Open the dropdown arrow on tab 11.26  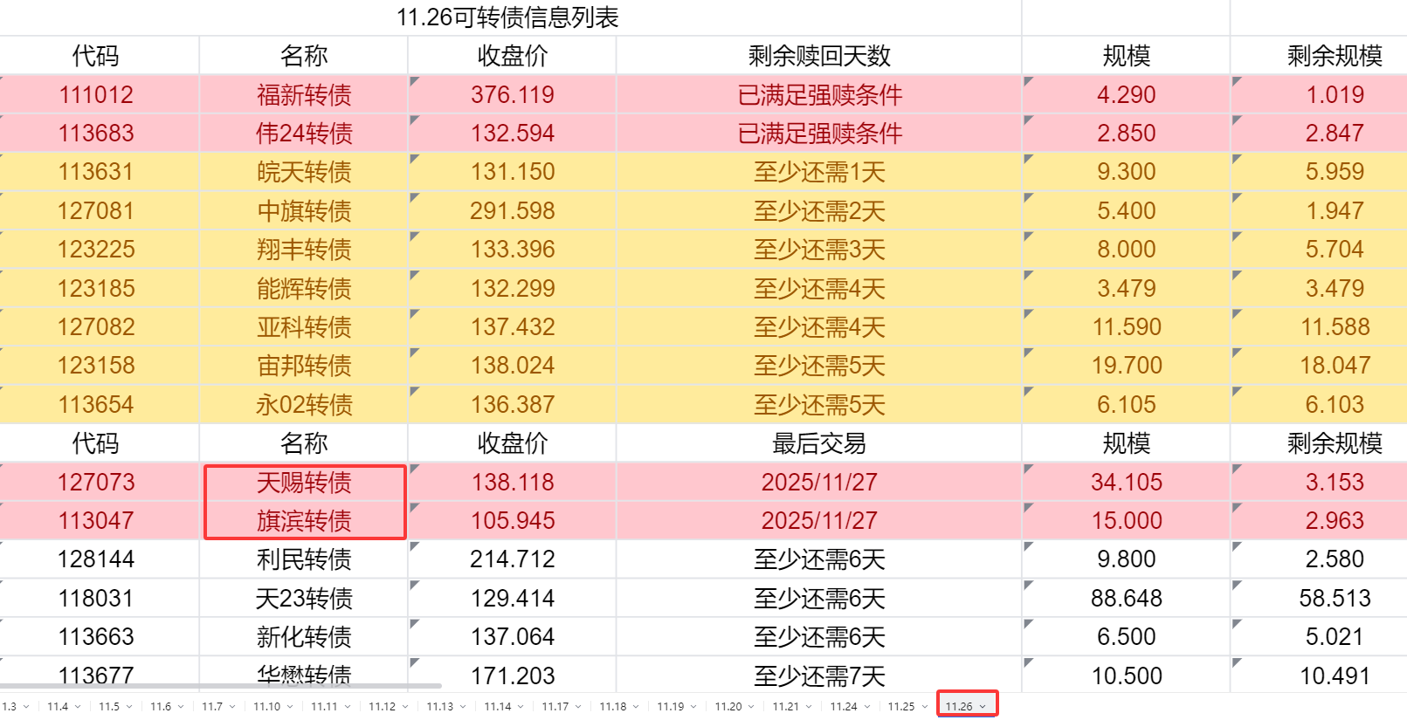tap(983, 707)
